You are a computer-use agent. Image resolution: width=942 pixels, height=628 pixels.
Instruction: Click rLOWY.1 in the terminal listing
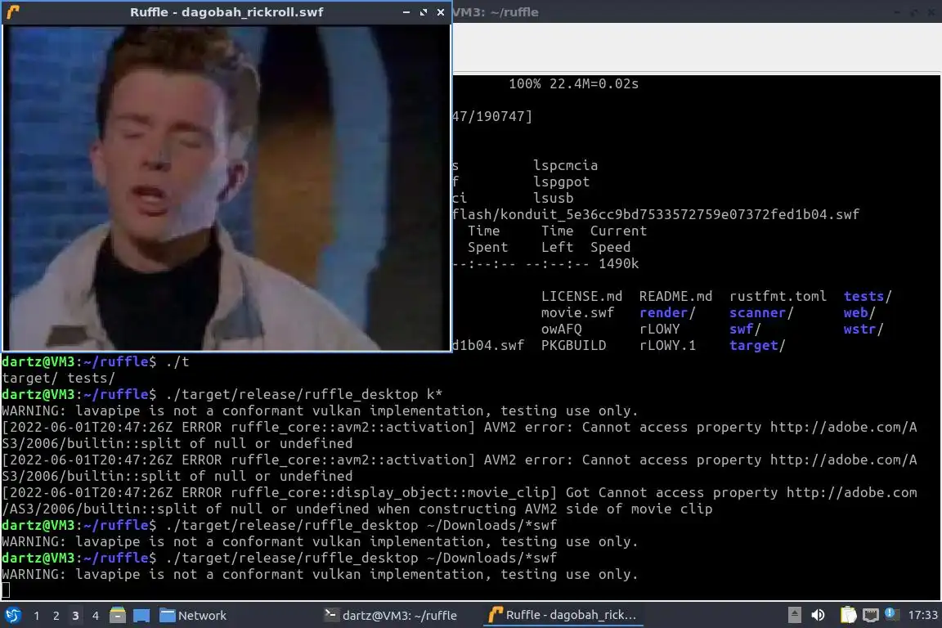[x=667, y=346]
